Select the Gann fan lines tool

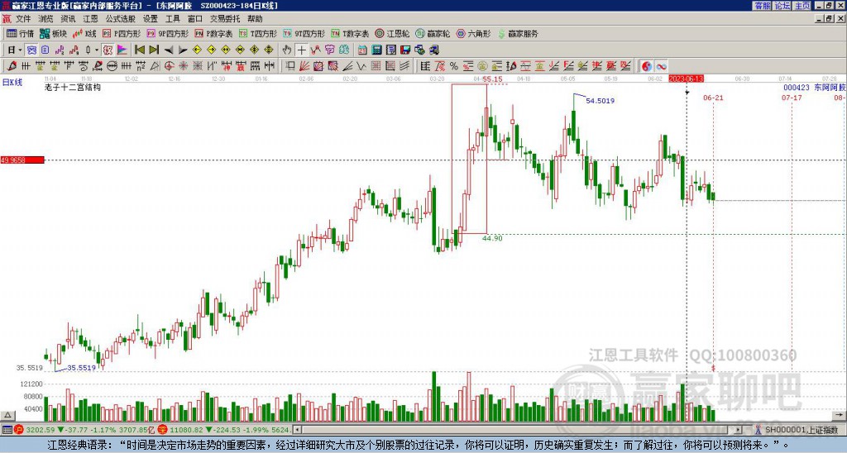[304, 66]
